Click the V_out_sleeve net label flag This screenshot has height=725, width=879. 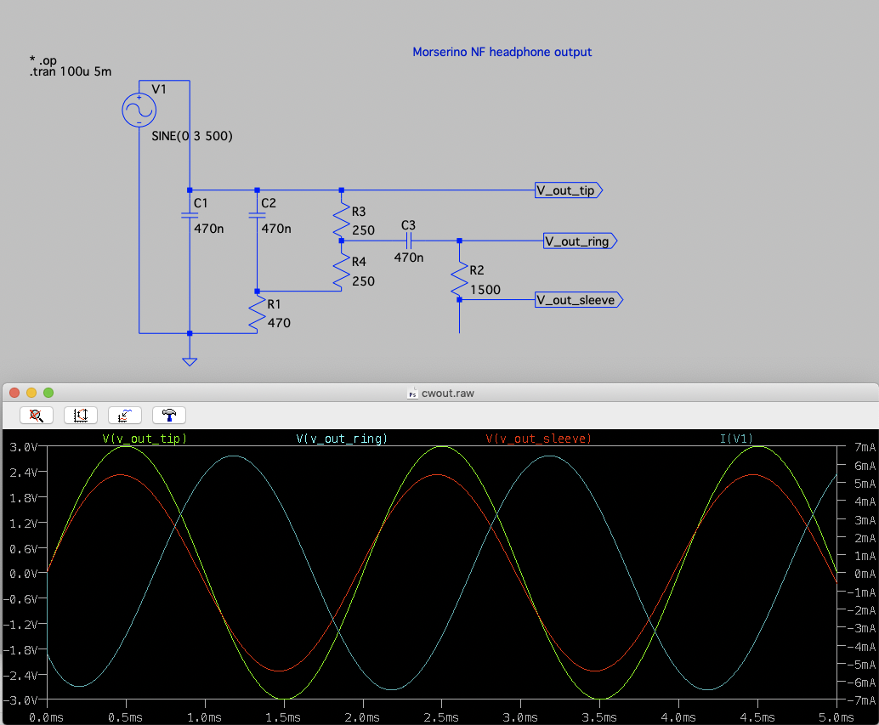tap(579, 300)
